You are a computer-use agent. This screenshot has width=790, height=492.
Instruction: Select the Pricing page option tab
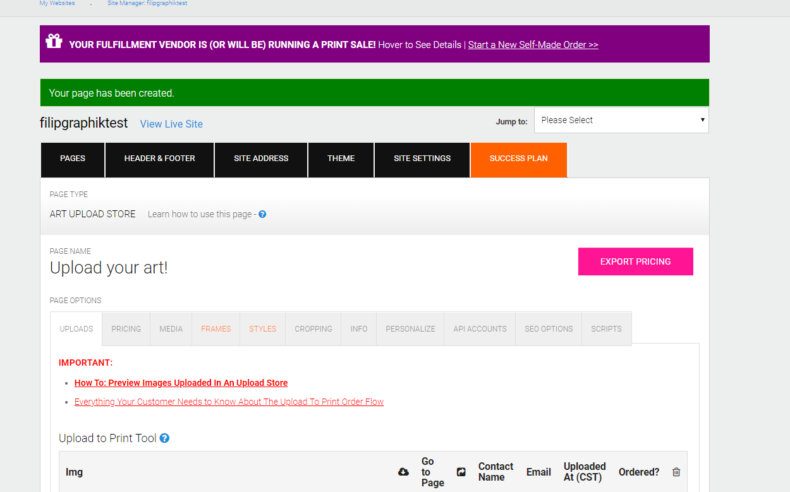pos(126,329)
